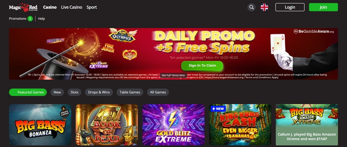
Task: Click the MagicRed Casino logo
Action: pyautogui.click(x=23, y=7)
